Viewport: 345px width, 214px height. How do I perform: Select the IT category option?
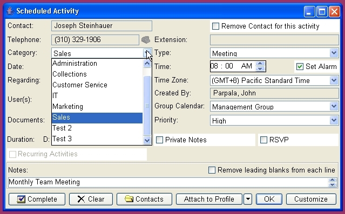[97, 96]
